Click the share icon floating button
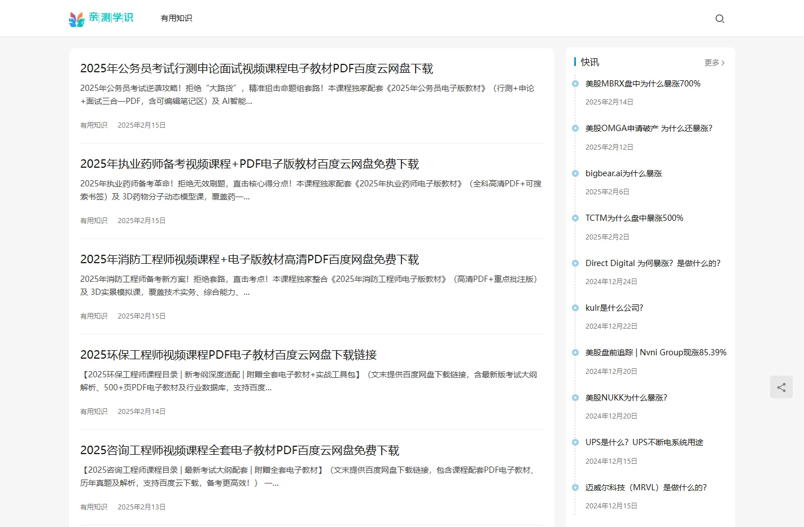This screenshot has height=527, width=804. click(x=781, y=387)
